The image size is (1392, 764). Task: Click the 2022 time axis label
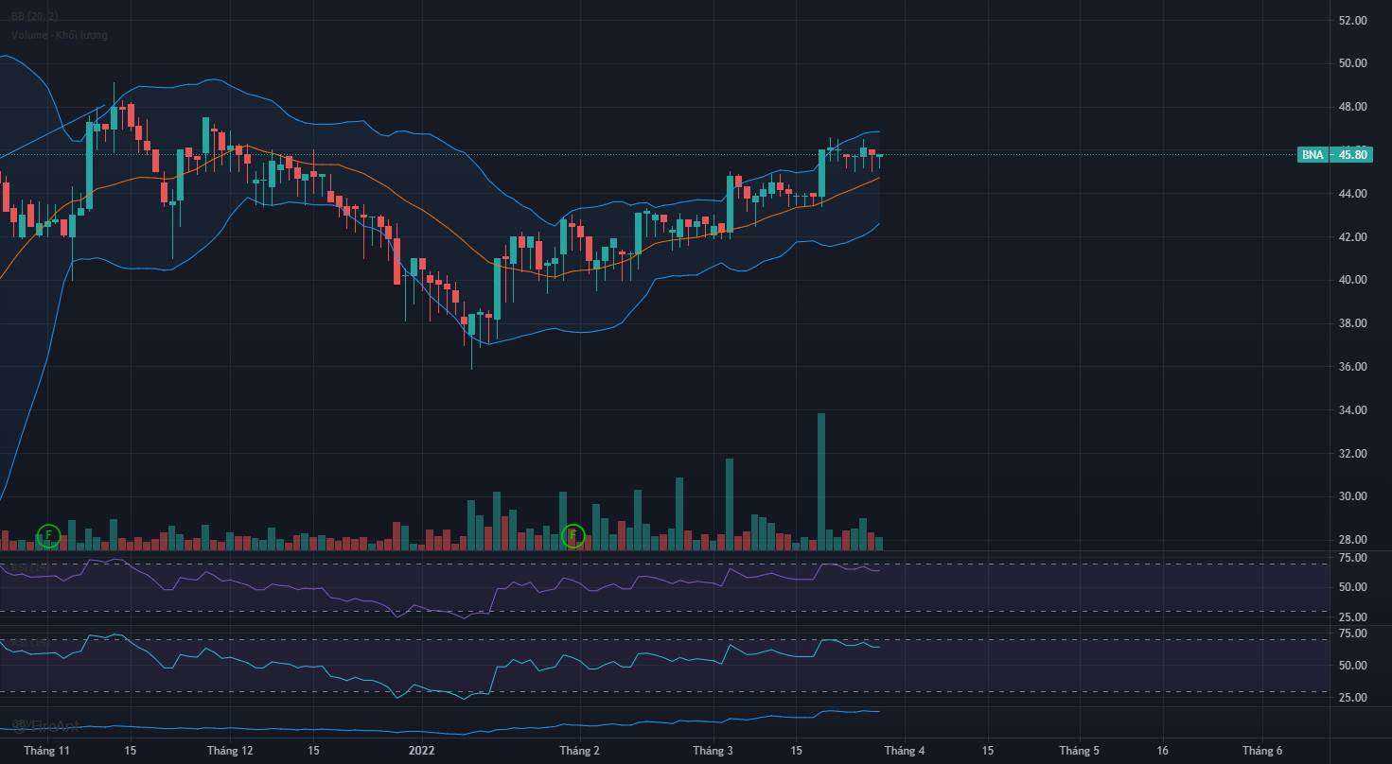pos(421,751)
